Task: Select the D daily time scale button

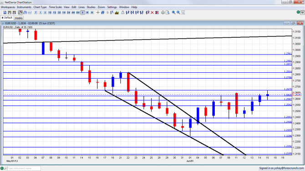Action: coord(83,12)
